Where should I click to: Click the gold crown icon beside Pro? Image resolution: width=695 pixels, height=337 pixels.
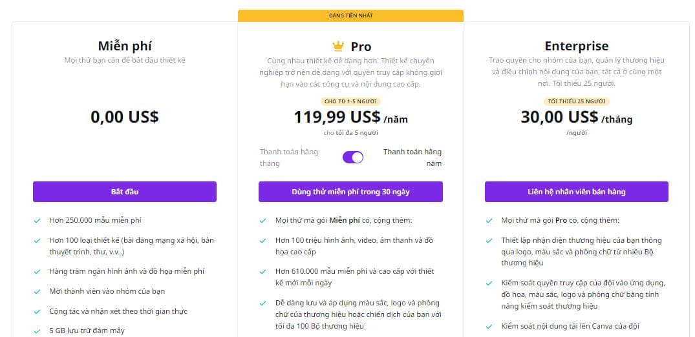point(338,46)
